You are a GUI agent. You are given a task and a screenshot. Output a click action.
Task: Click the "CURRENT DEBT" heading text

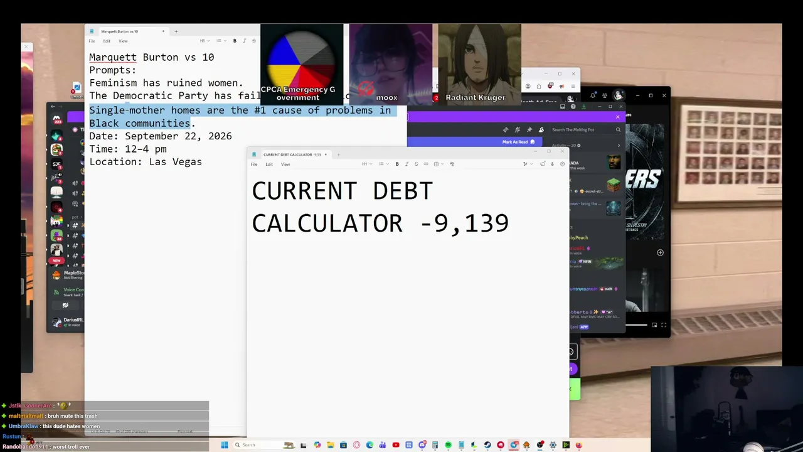tap(343, 191)
